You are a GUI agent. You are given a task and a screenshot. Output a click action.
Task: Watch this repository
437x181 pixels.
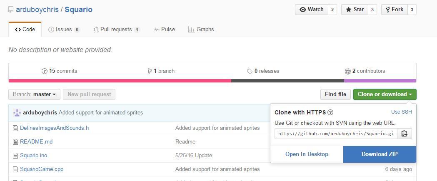[x=312, y=10]
